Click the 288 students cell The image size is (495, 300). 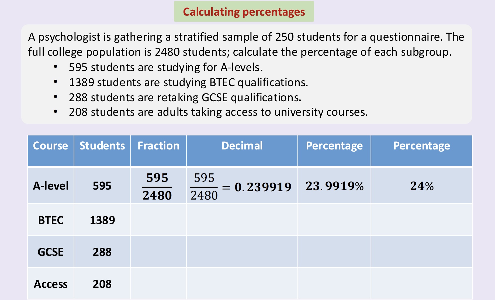coord(102,252)
